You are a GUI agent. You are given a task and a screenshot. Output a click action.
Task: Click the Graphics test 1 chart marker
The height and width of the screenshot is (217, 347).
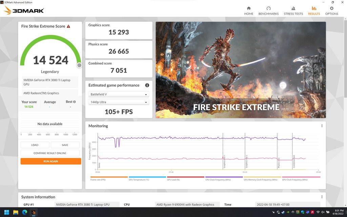(x=224, y=162)
